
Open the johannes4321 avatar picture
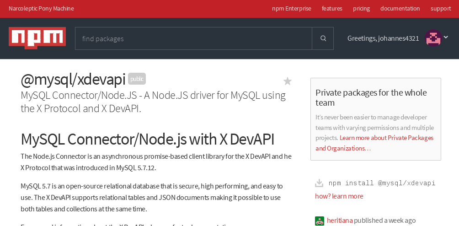[x=433, y=38]
